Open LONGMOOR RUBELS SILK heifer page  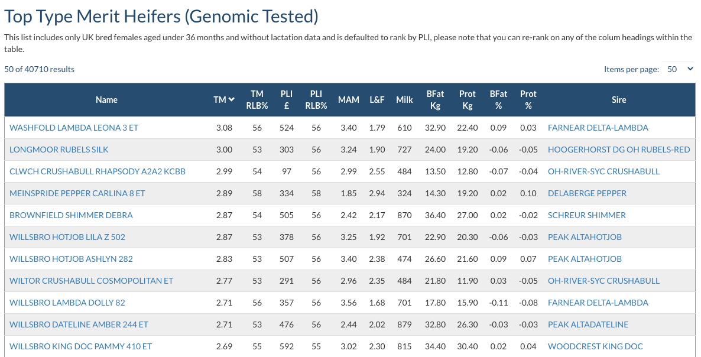pos(59,150)
